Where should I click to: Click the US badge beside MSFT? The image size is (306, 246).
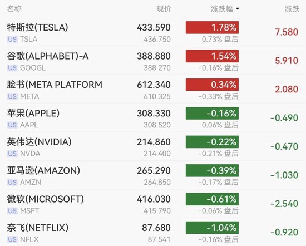click(x=12, y=211)
